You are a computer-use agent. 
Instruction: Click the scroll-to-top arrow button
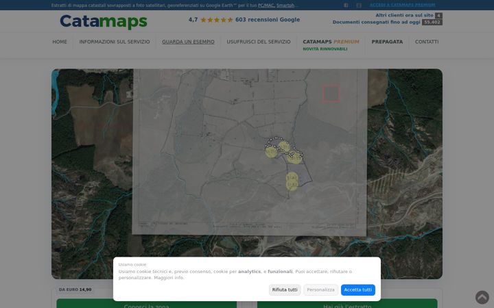(482, 297)
